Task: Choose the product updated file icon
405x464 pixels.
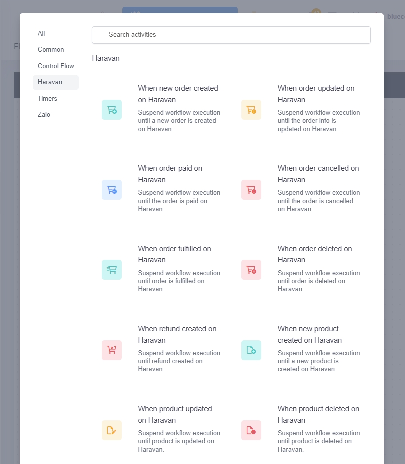Action: tap(112, 430)
